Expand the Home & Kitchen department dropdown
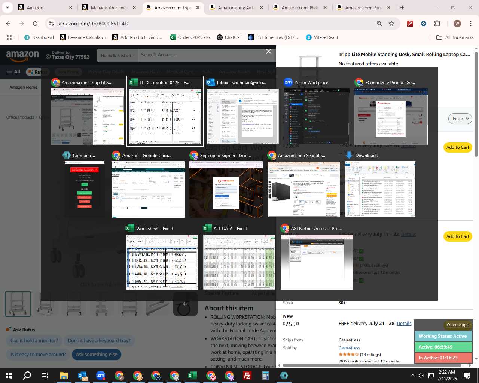This screenshot has width=479, height=383. tap(118, 55)
